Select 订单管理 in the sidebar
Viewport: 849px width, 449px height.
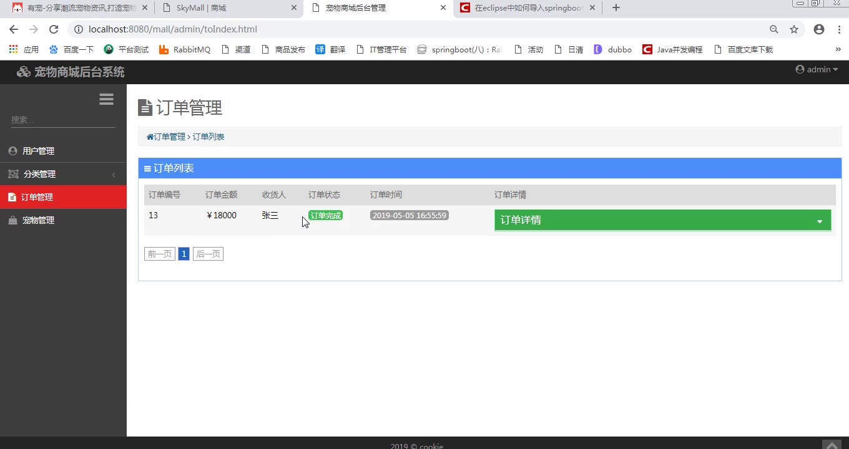(63, 197)
